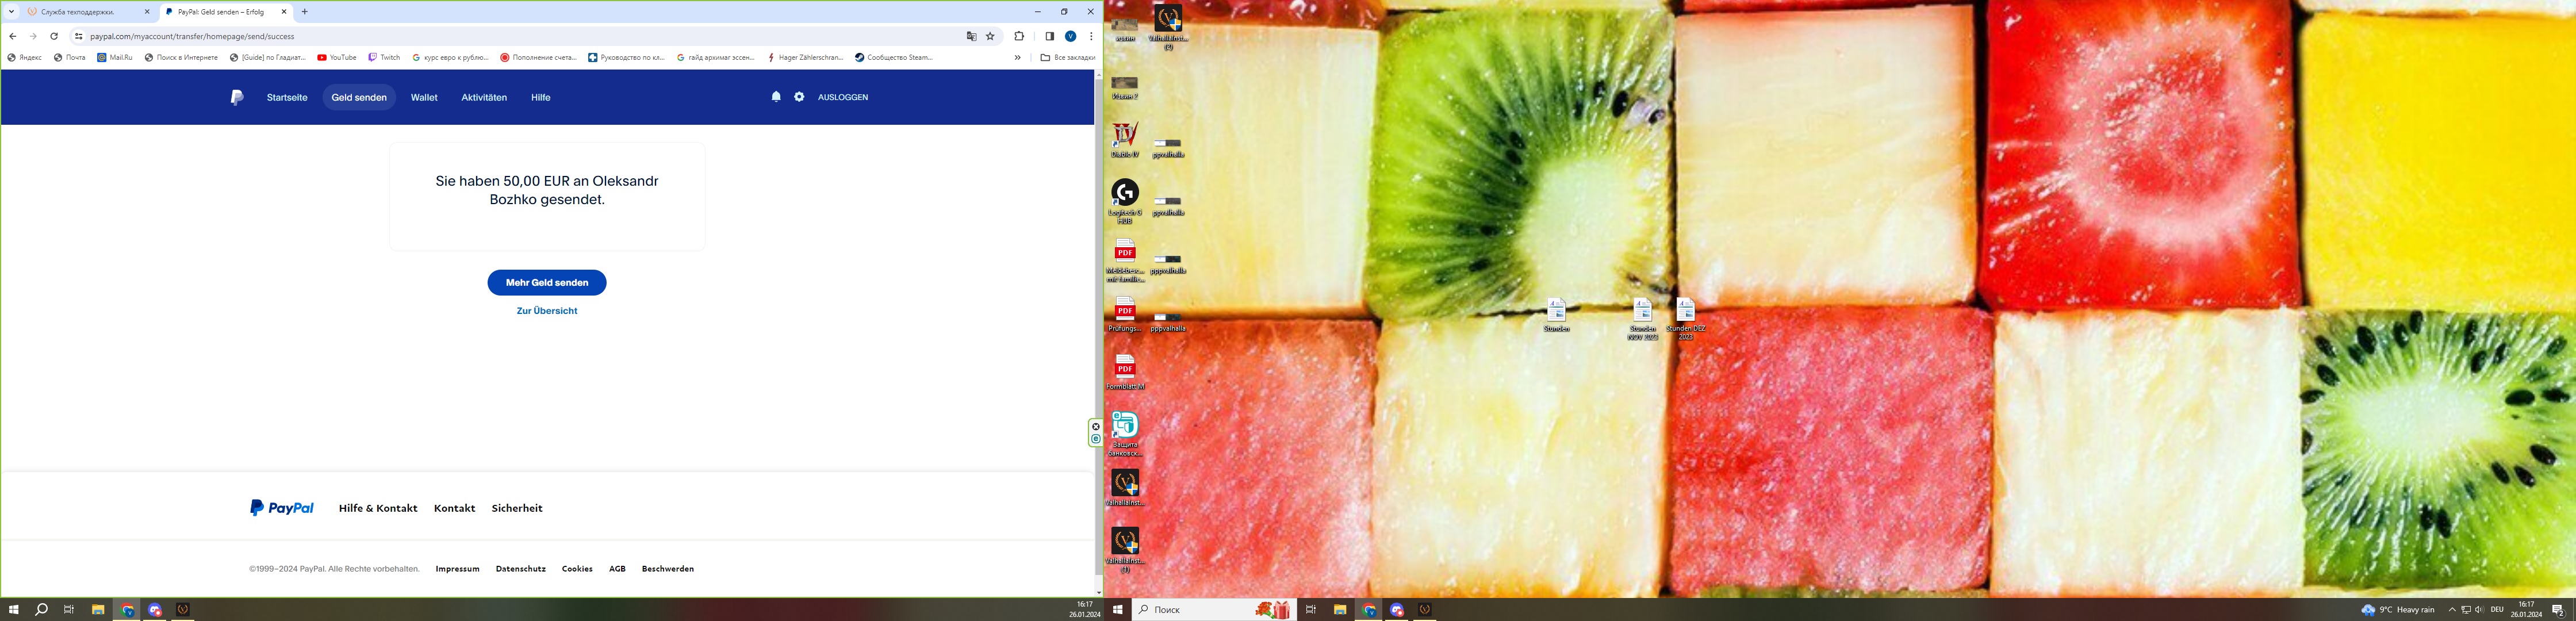The width and height of the screenshot is (2576, 621).
Task: Open PayPal settings gear icon
Action: coord(799,97)
